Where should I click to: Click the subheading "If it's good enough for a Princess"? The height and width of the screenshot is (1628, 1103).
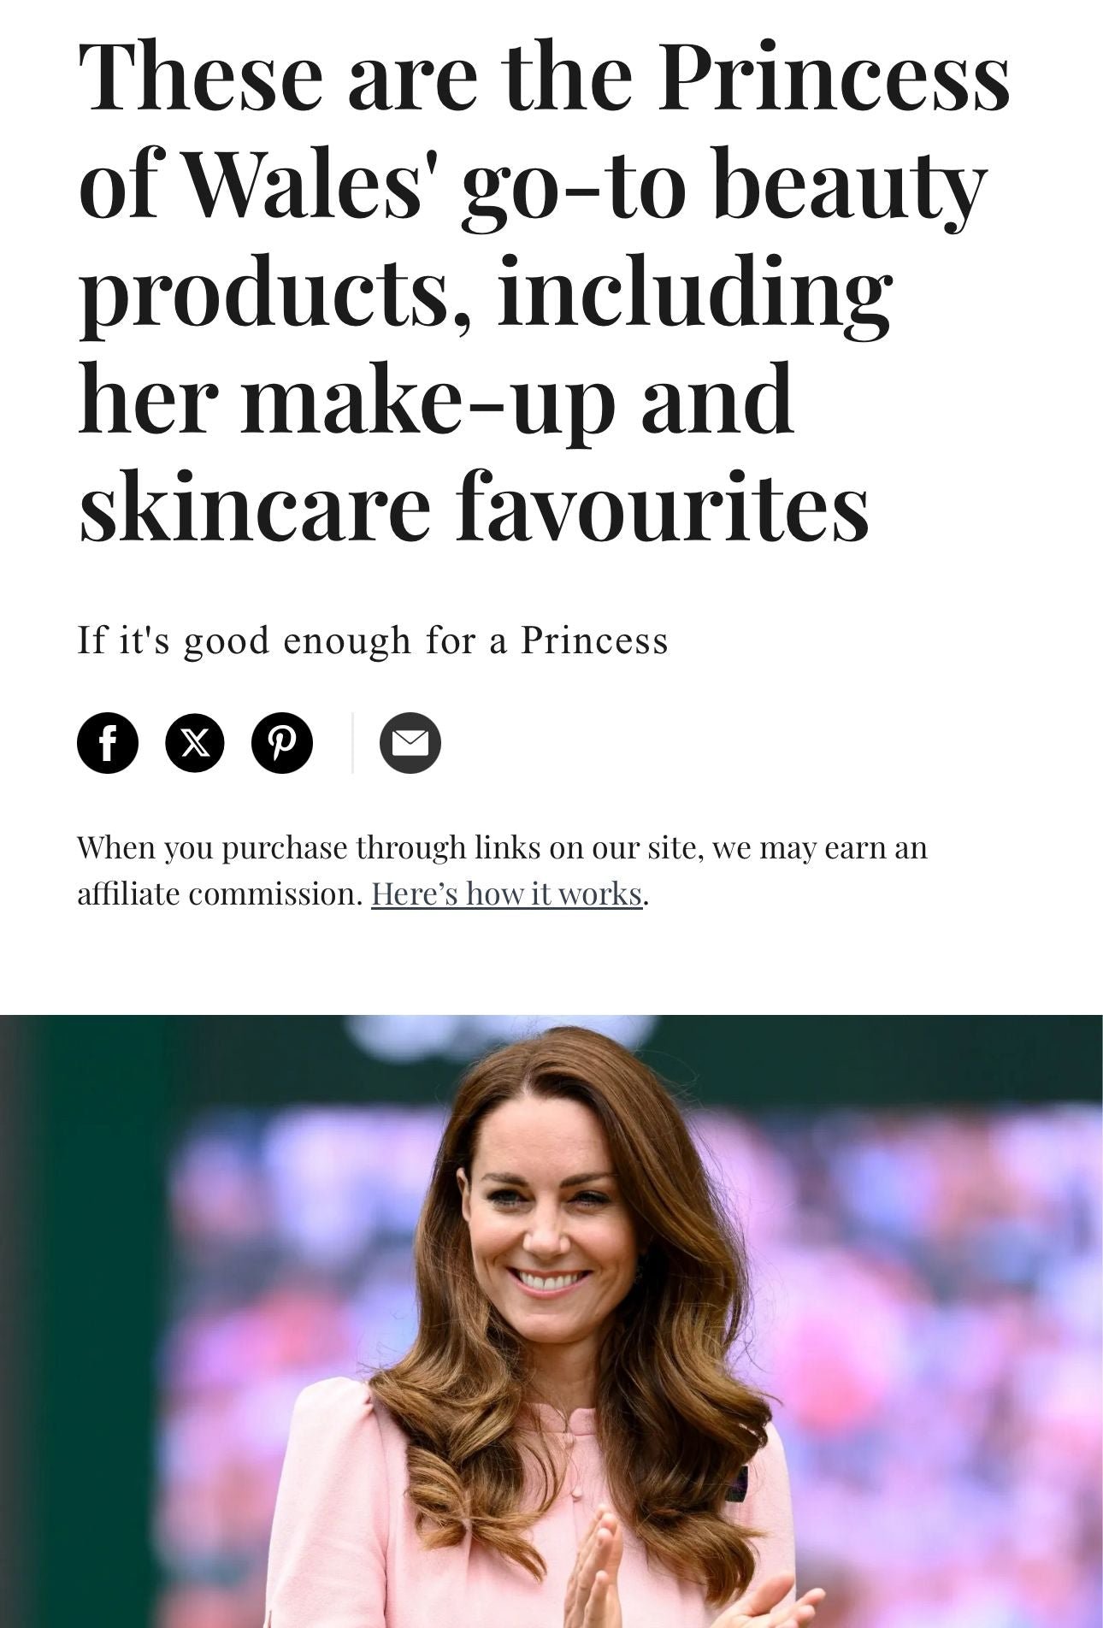tap(373, 640)
